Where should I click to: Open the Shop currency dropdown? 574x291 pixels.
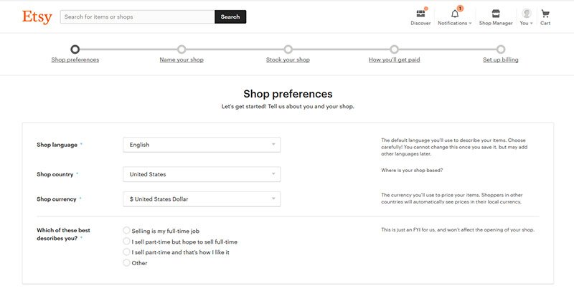tap(202, 199)
